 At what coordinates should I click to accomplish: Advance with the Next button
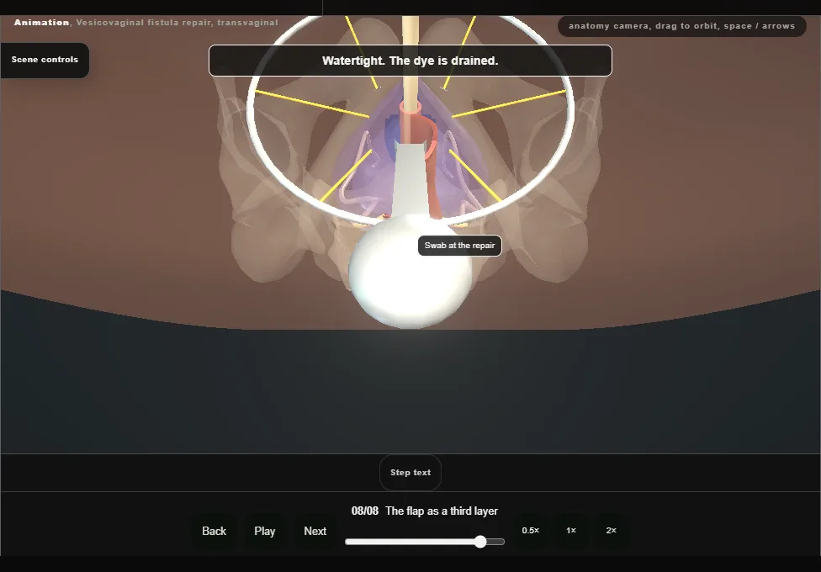pyautogui.click(x=315, y=531)
